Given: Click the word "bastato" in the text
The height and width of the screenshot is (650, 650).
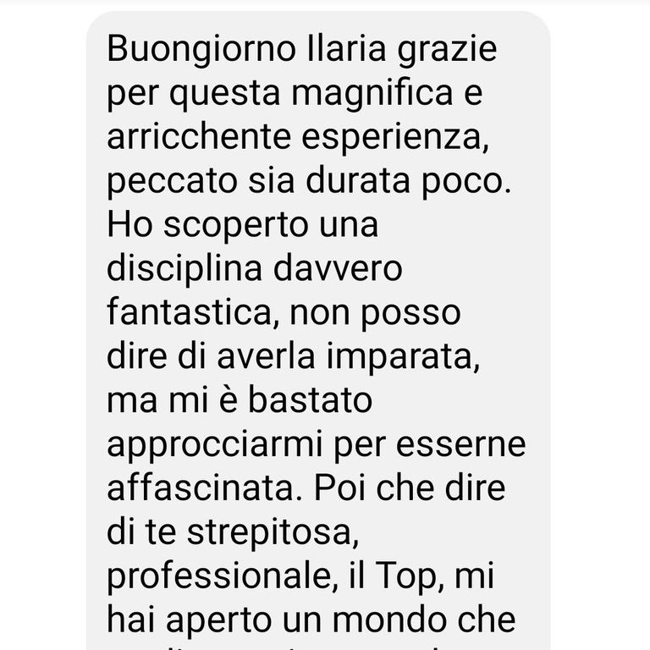Looking at the screenshot, I should [310, 400].
